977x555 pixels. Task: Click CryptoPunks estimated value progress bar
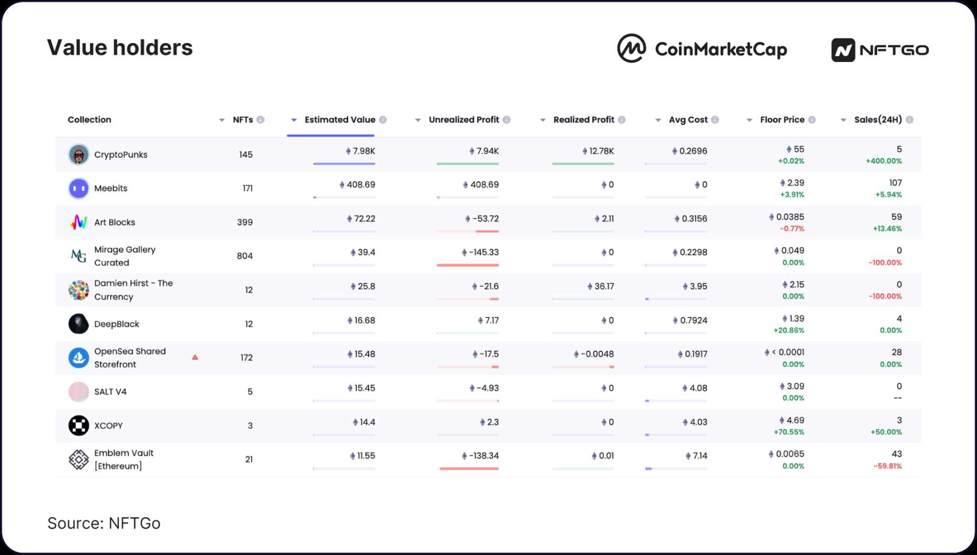point(344,164)
